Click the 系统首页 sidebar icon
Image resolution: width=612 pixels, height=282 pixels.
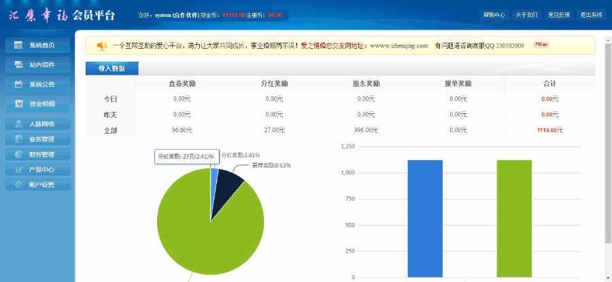(17, 45)
